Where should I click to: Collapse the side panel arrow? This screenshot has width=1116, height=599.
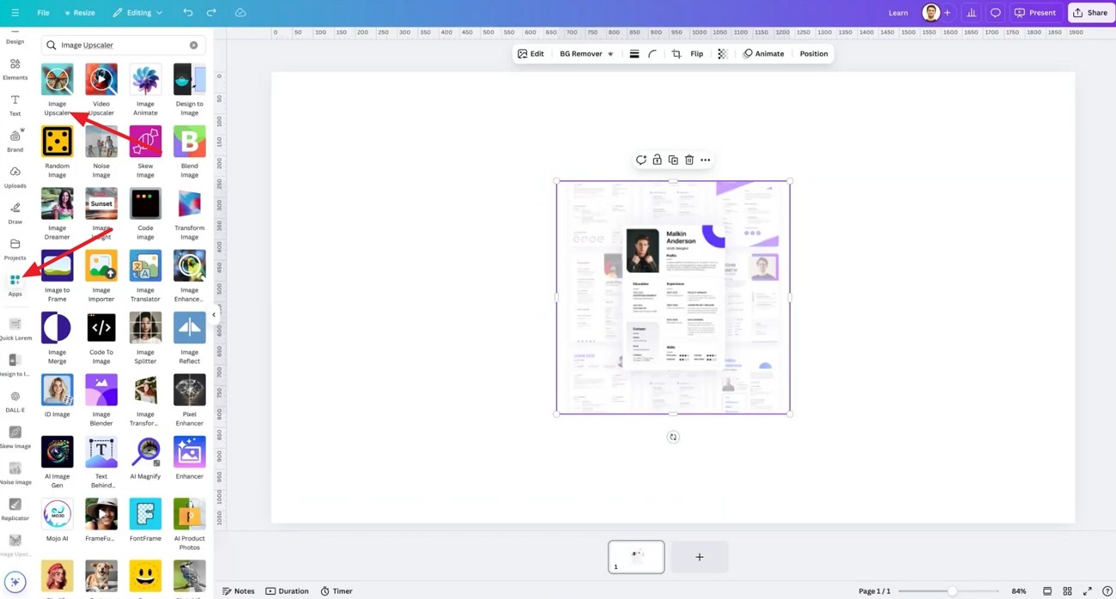(214, 315)
